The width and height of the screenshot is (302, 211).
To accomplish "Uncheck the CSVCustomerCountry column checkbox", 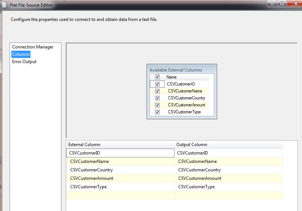I will [x=157, y=98].
